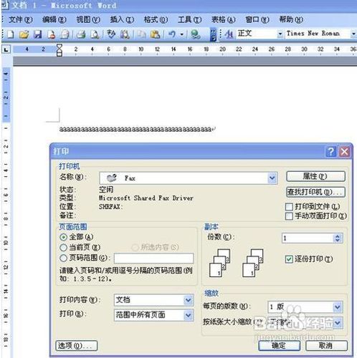The height and width of the screenshot is (358, 357).
Task: Click the 取消 button
Action: [326, 346]
